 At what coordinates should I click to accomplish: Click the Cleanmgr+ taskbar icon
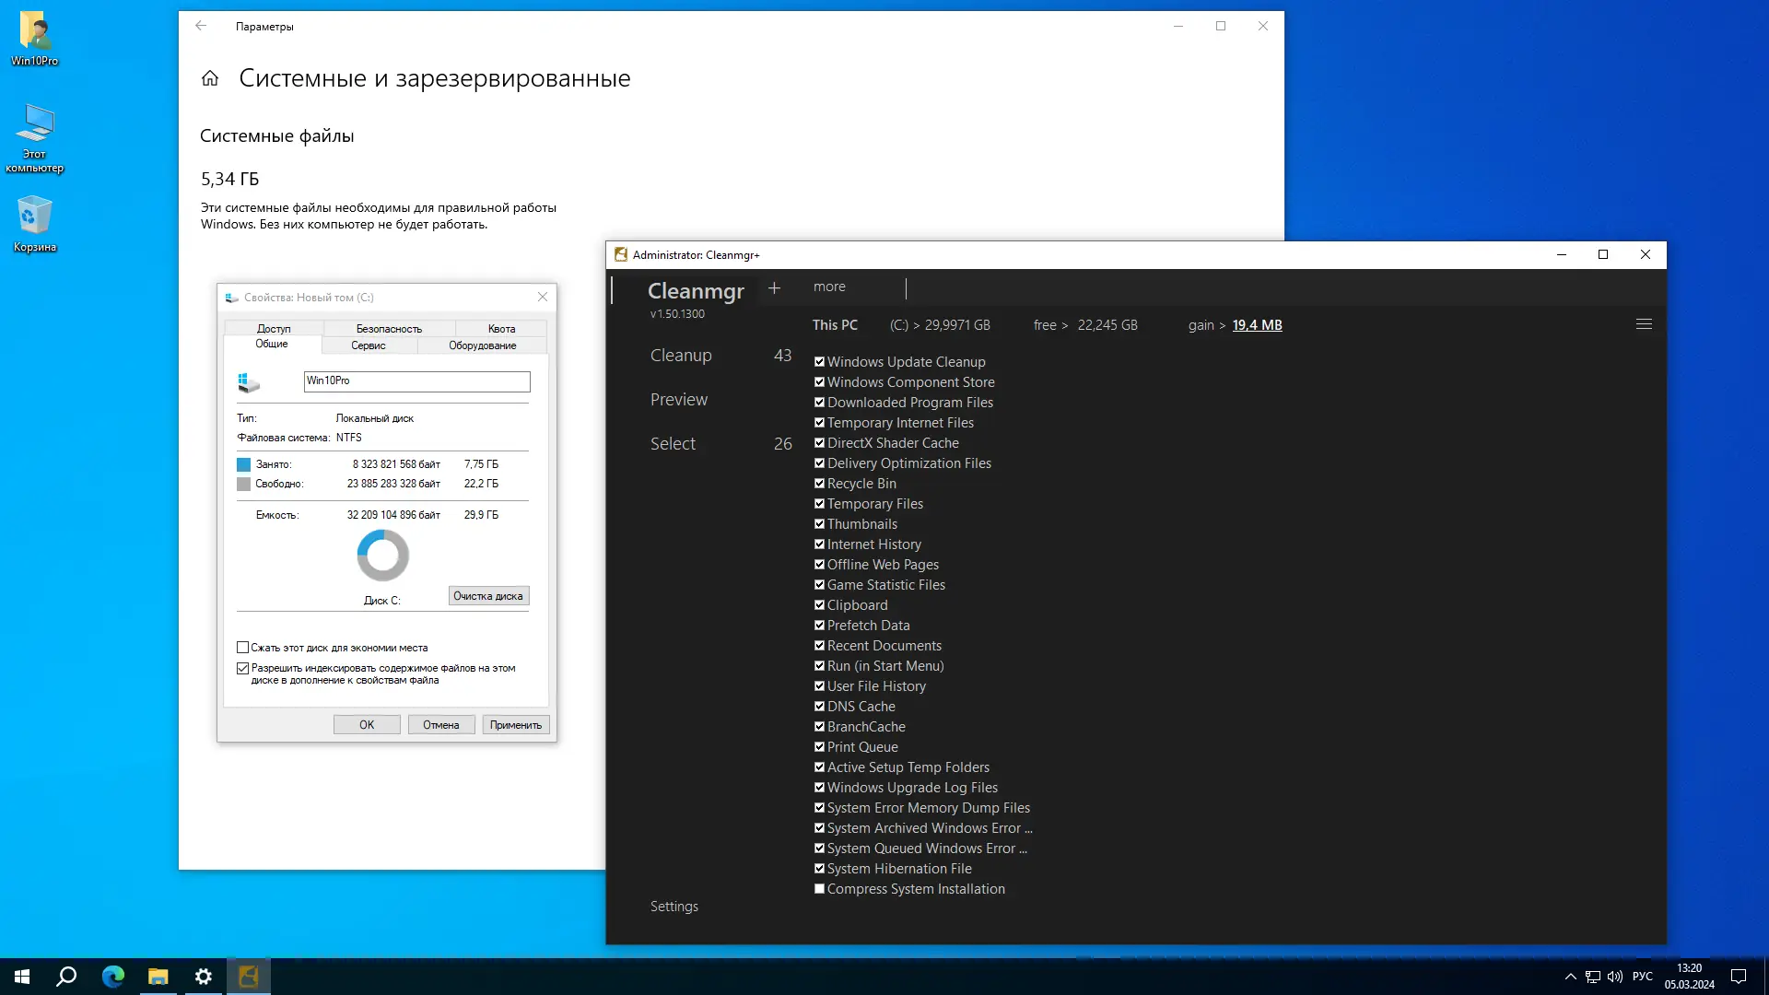pyautogui.click(x=248, y=977)
